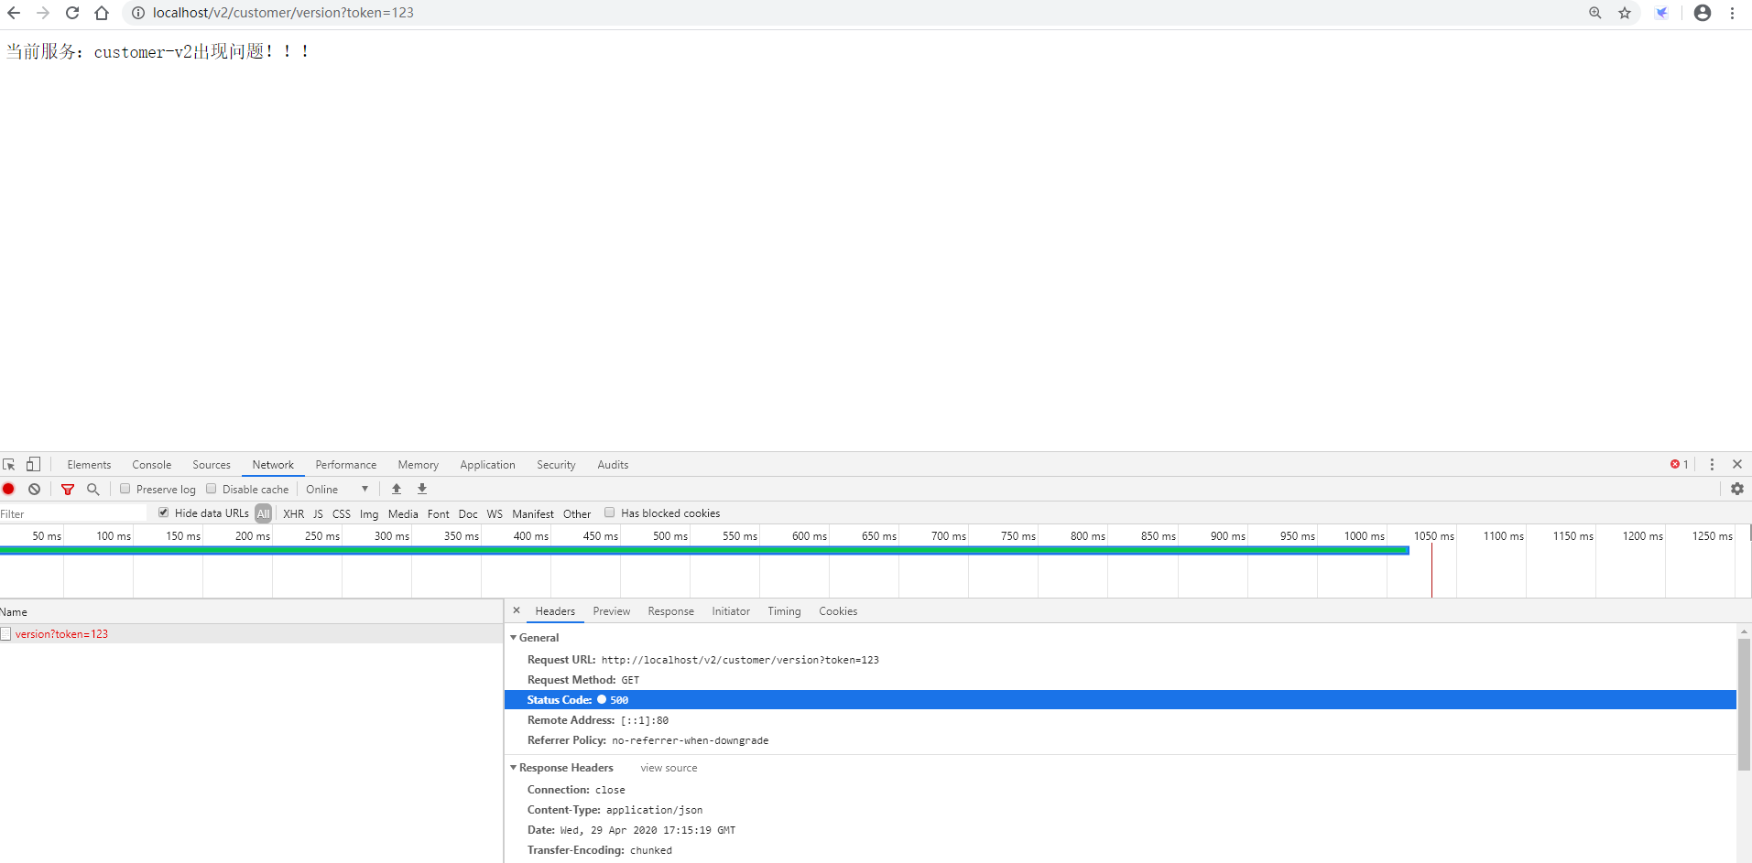The height and width of the screenshot is (863, 1752).
Task: Go back using the browser back arrow
Action: click(x=14, y=13)
